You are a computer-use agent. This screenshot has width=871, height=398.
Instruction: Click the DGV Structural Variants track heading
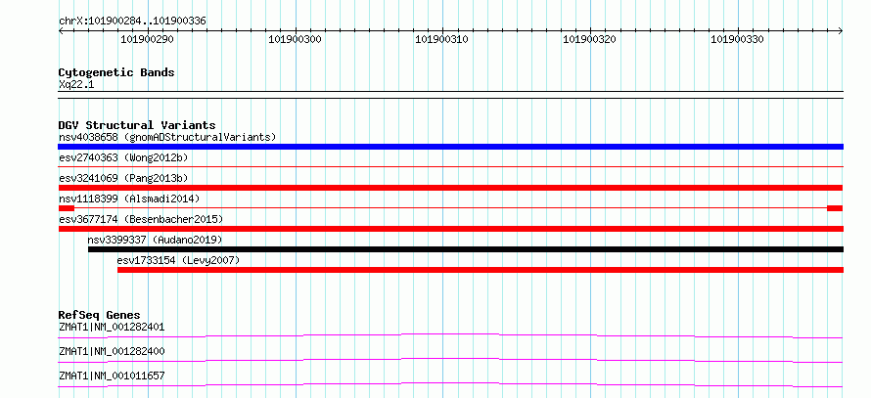pyautogui.click(x=137, y=125)
